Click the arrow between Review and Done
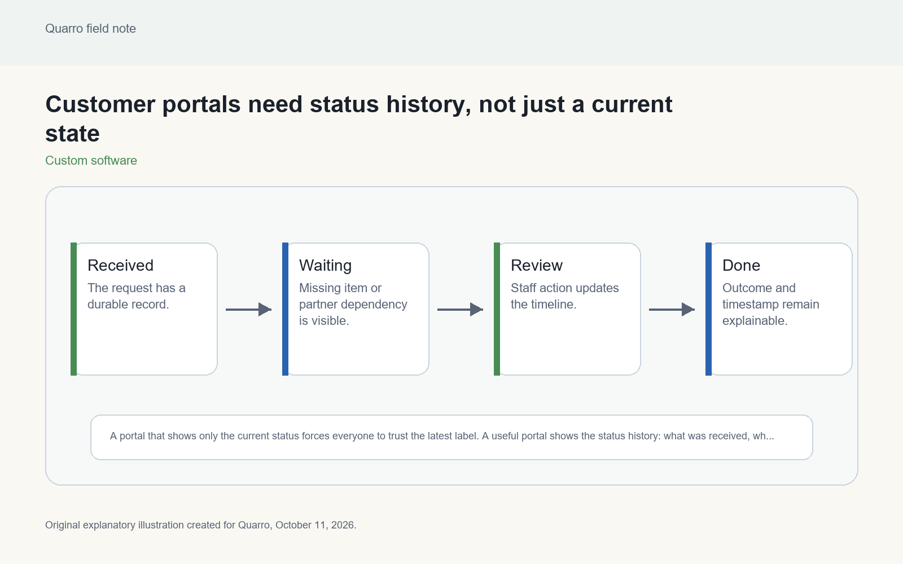 point(672,309)
